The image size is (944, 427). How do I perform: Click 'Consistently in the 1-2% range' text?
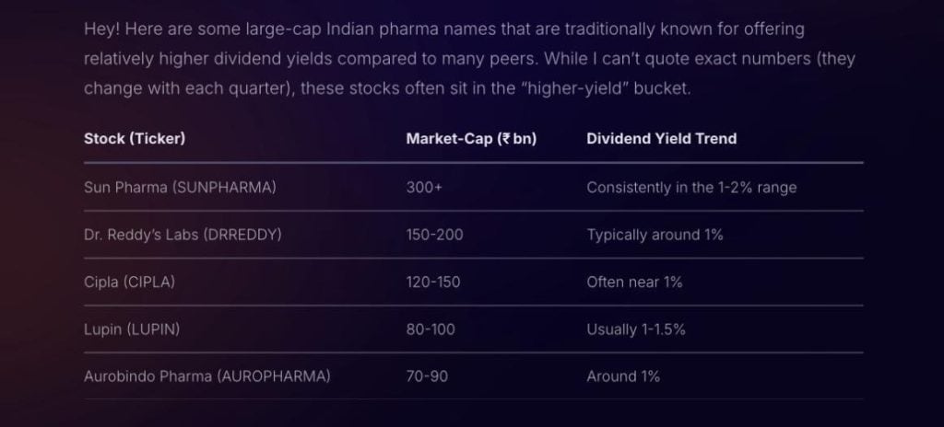[x=691, y=187]
